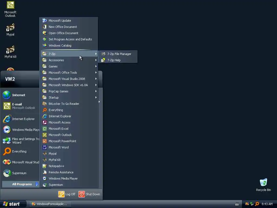
Task: Click Windows Media Player left pane icon
Action: [x=7, y=130]
